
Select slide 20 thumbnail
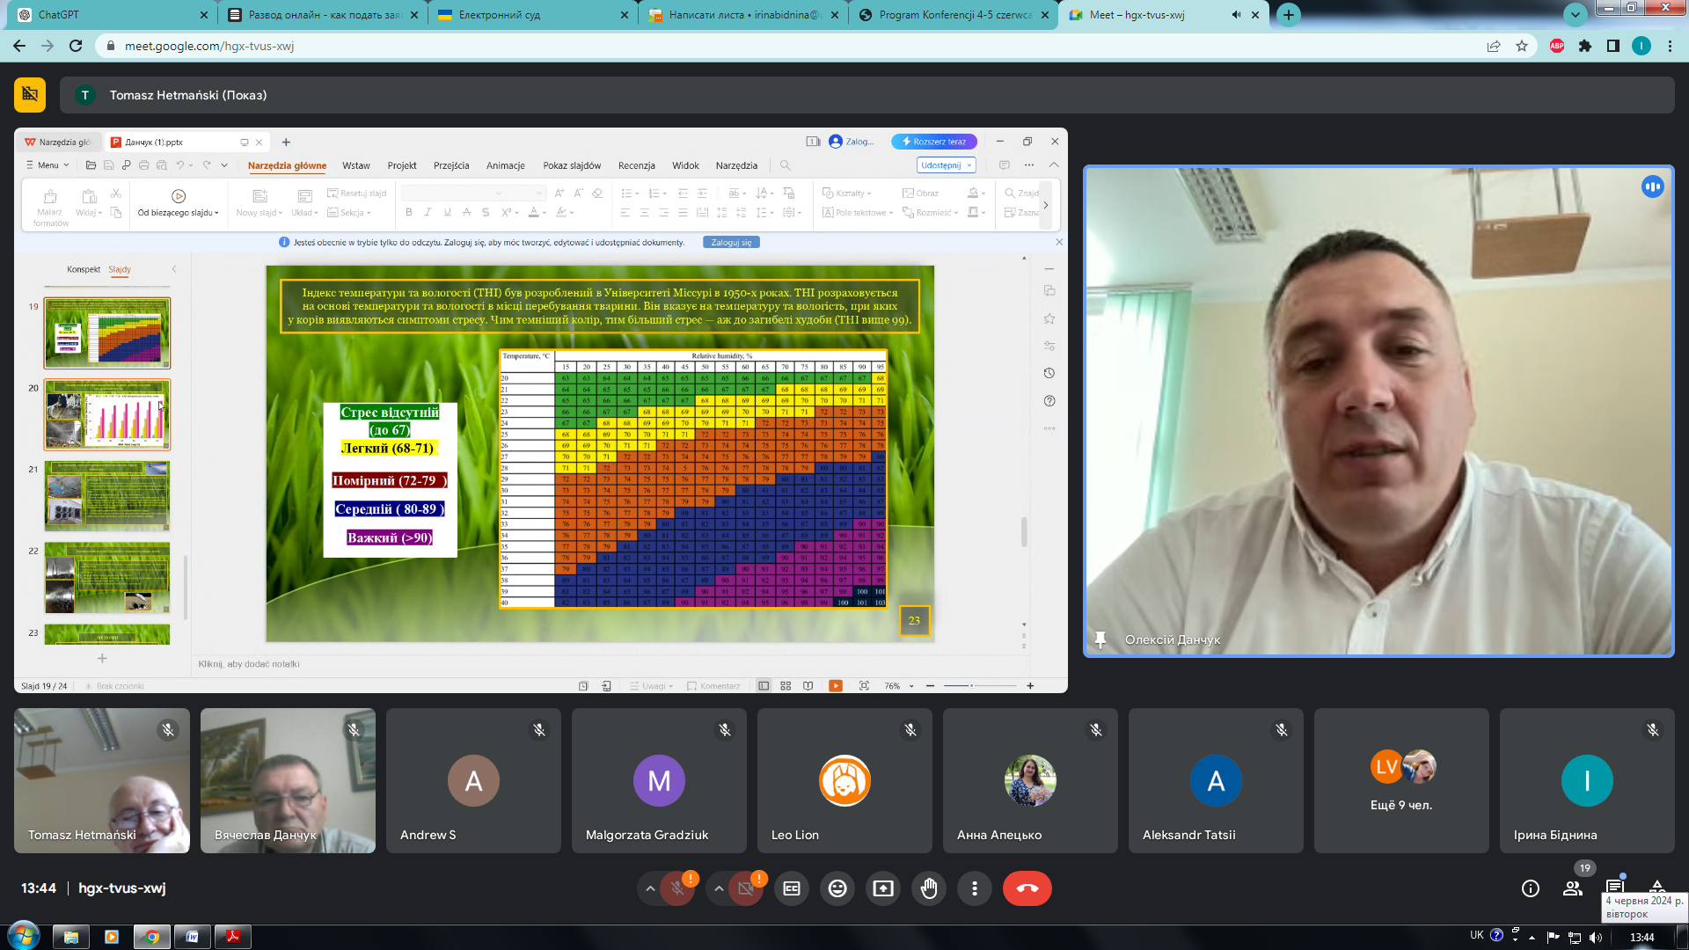coord(107,415)
